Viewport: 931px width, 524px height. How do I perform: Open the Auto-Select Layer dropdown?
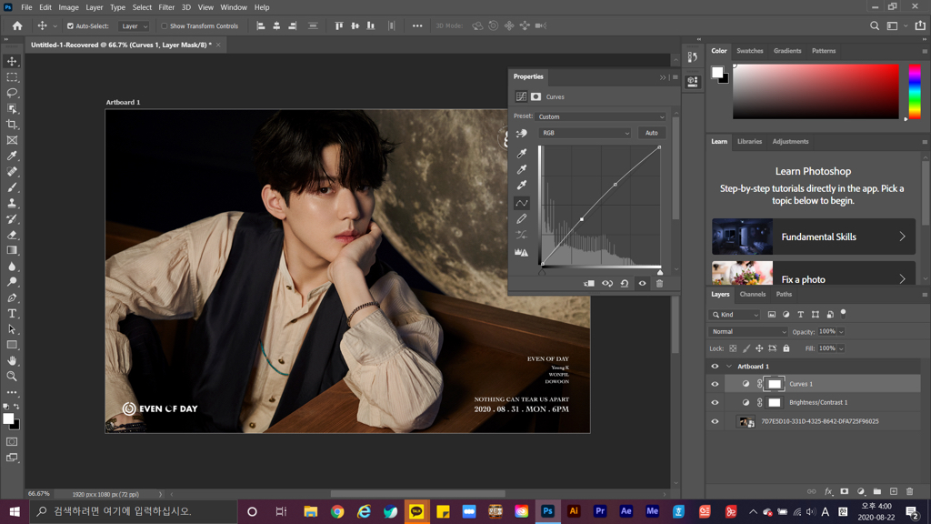coord(134,26)
